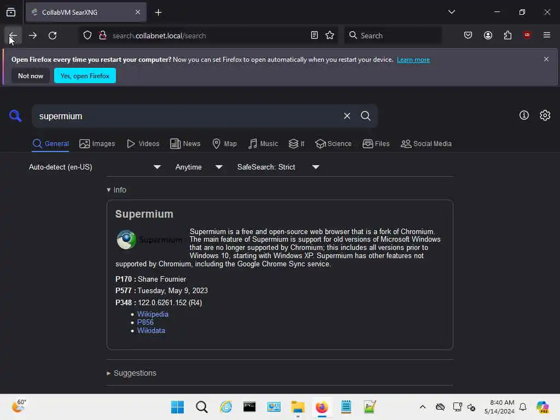Screen dimensions: 560x420
Task: Open File Explorer from taskbar
Action: [297, 407]
